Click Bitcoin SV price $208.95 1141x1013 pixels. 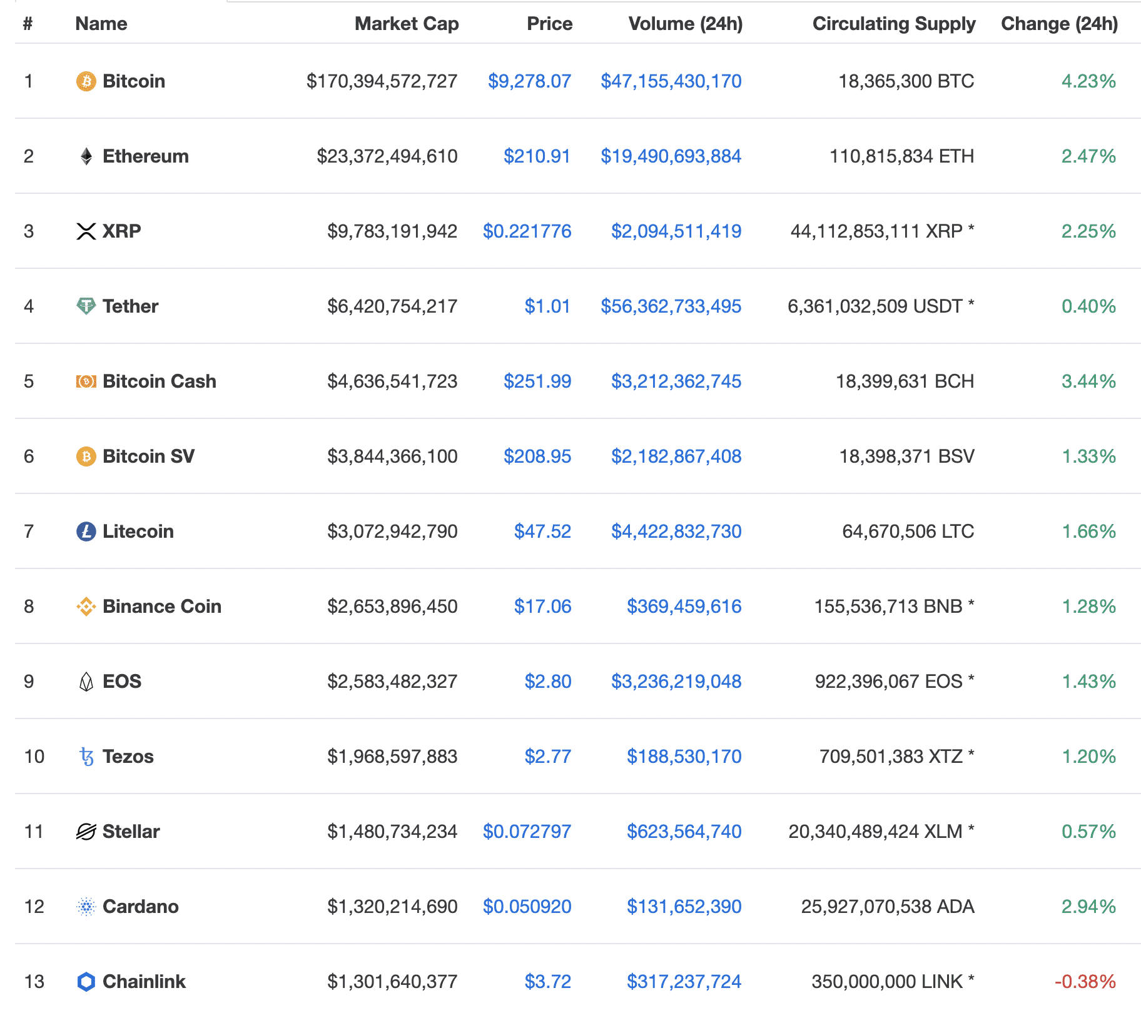[x=537, y=456]
